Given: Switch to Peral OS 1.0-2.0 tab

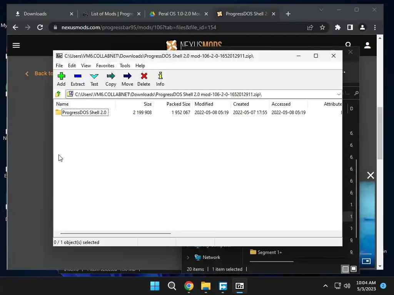Looking at the screenshot, I should [179, 14].
